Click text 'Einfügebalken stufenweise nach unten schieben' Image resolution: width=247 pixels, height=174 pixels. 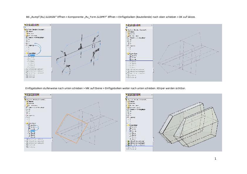54,88
